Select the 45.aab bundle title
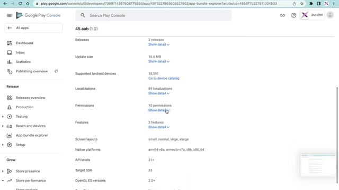 tap(82, 28)
